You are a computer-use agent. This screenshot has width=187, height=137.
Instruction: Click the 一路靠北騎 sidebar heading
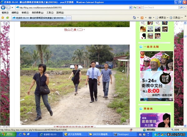point(151,47)
